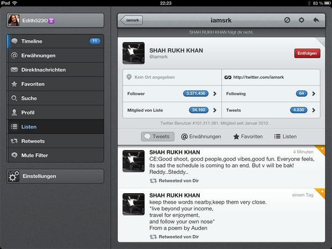Click the Bluetooth icon in status bar
Image resolution: width=332 pixels, height=249 pixels.
click(x=309, y=3)
